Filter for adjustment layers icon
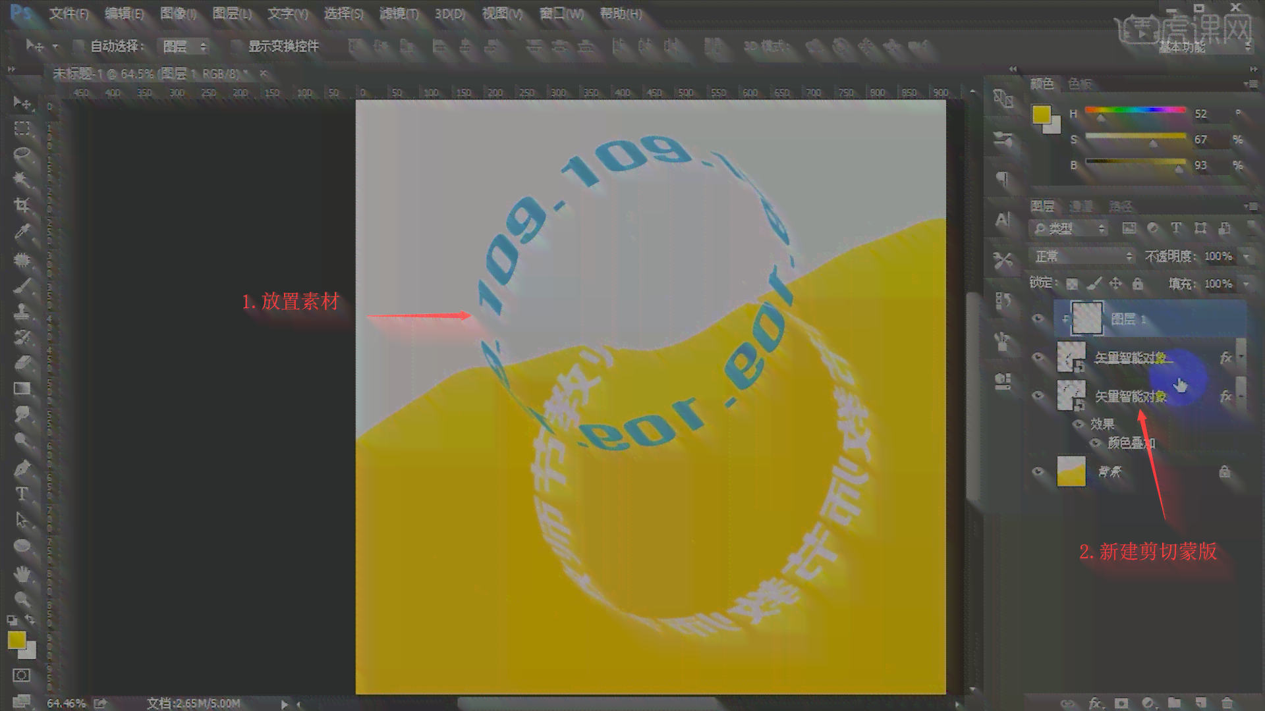Image resolution: width=1265 pixels, height=711 pixels. 1153,228
